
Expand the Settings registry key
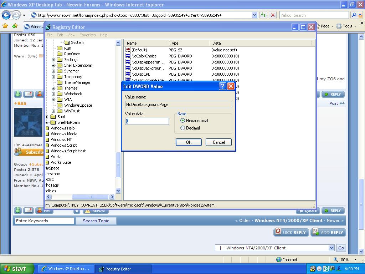53,60
